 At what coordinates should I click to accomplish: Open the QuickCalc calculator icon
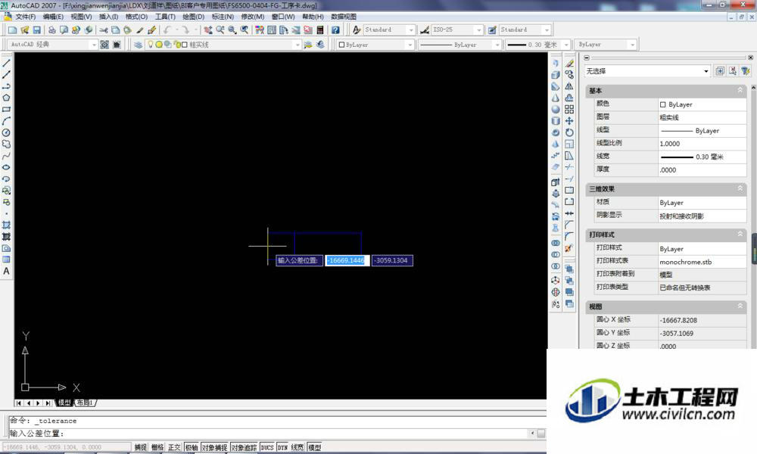point(320,30)
